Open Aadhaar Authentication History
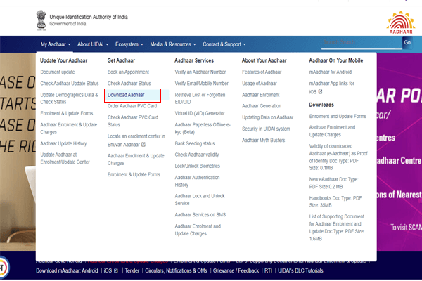Screen dimensions: 422x281 [197, 181]
